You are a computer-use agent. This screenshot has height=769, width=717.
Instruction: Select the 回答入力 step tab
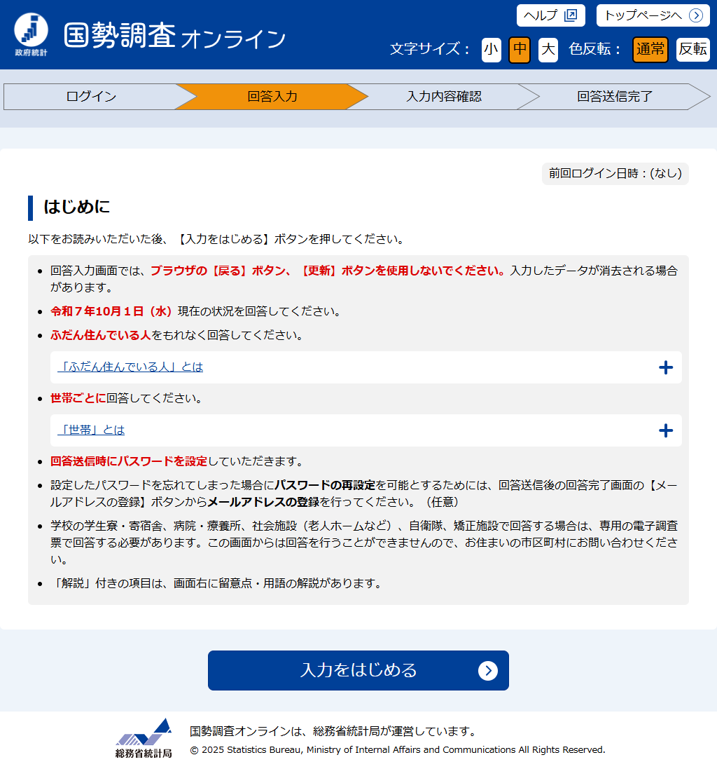click(x=272, y=97)
